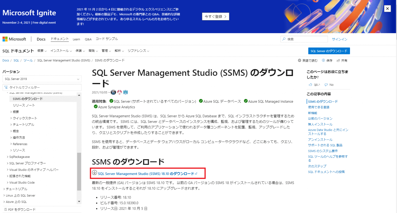Click the sidebar scrollbar down arrow
397x213 pixels.
click(79, 201)
